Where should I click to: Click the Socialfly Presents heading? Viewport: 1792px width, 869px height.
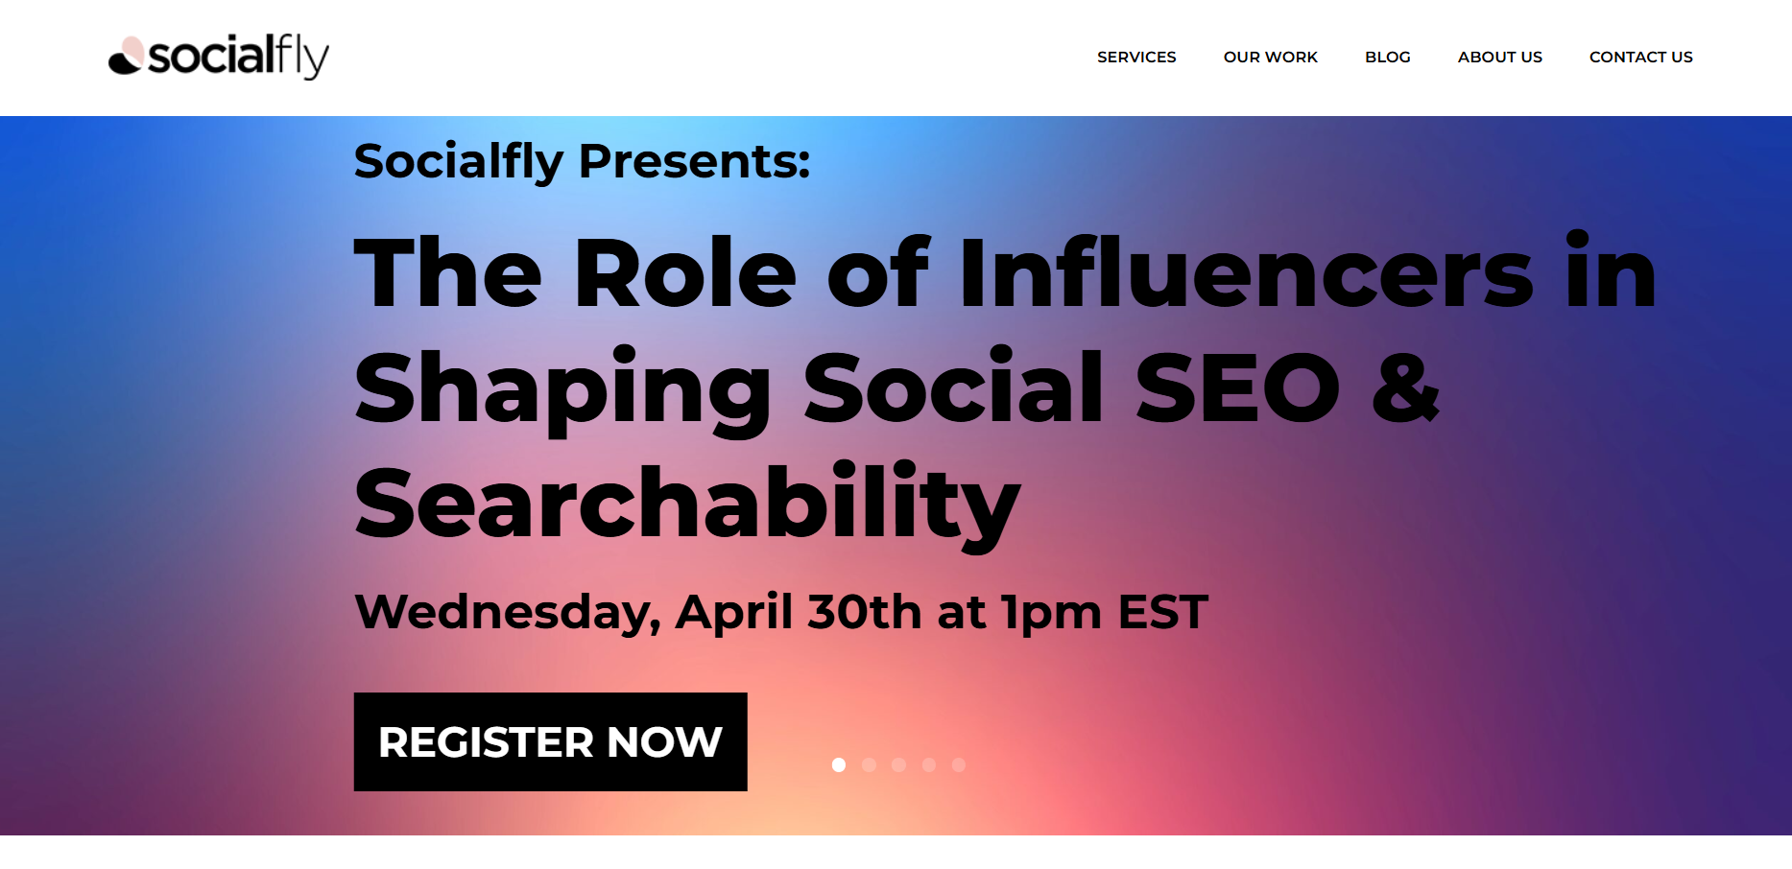point(582,161)
